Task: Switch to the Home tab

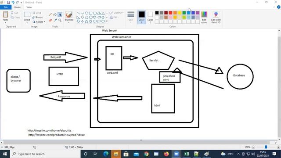Action: click(x=18, y=7)
